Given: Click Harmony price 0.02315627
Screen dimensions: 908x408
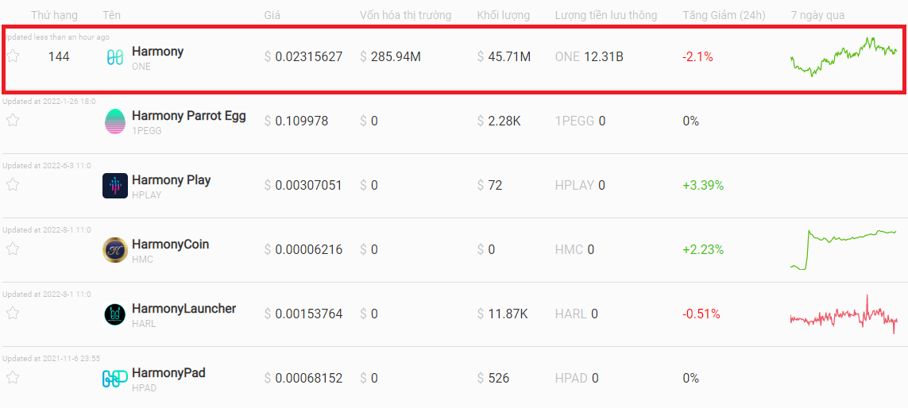Looking at the screenshot, I should point(303,56).
